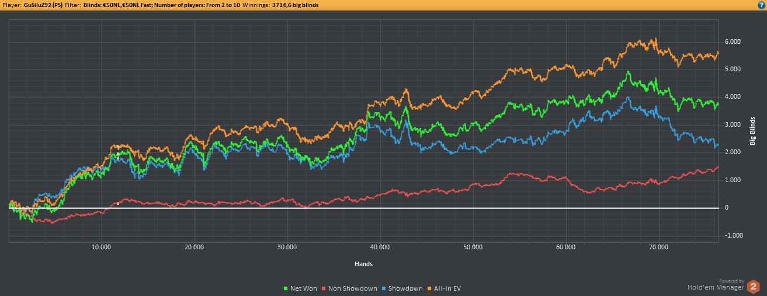
Task: Click the All-In EV legend label
Action: (447, 288)
